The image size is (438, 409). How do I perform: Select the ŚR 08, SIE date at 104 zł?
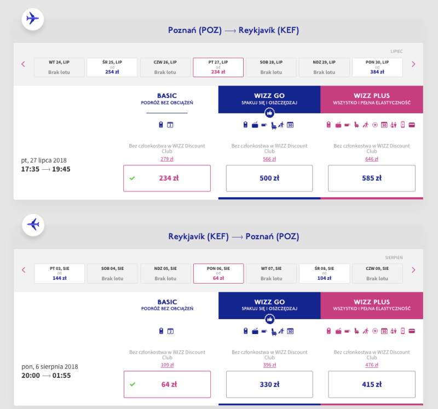pos(324,274)
